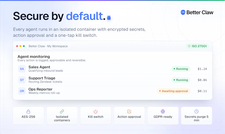Image resolution: width=225 pixels, height=134 pixels.
Task: Click the ST avatar for Support Triage
Action: pyautogui.click(x=22, y=80)
